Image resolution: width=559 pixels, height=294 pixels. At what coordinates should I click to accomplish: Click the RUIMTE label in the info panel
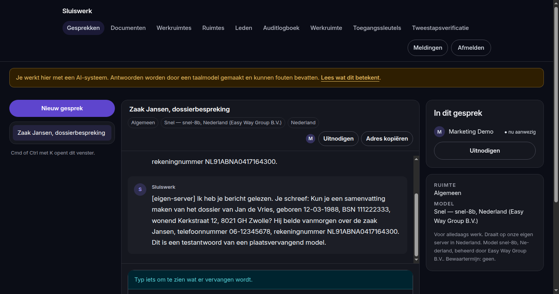pos(445,185)
